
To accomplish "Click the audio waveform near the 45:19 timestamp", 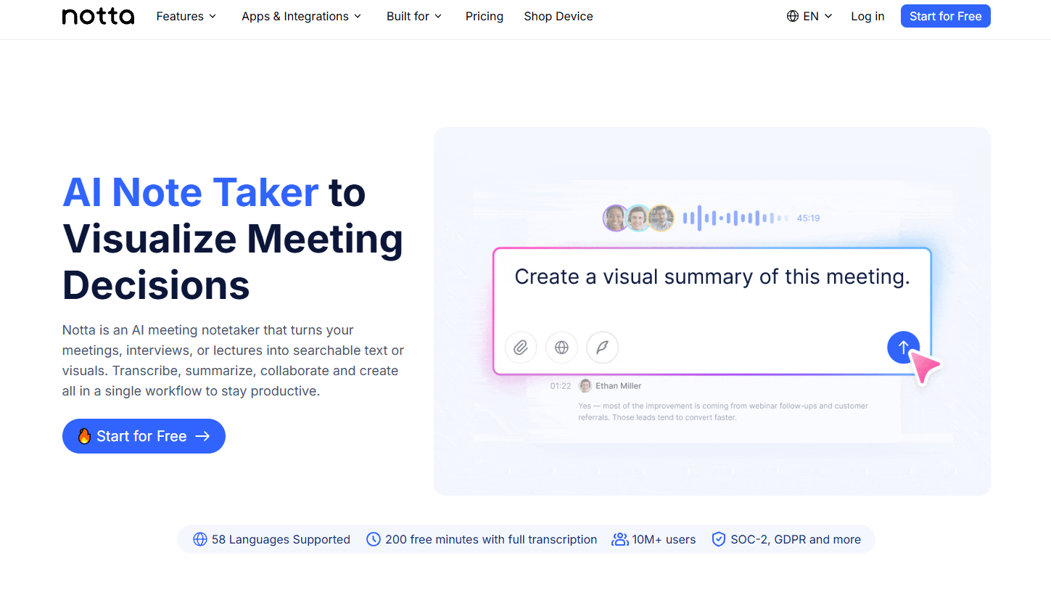I will coord(735,218).
